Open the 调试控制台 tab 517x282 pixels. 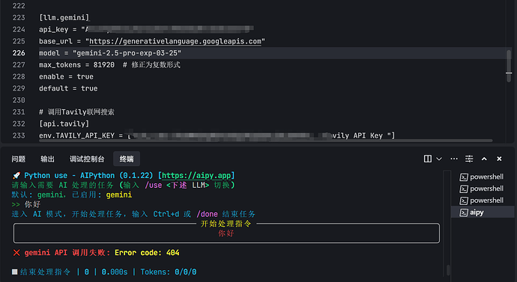coord(87,159)
